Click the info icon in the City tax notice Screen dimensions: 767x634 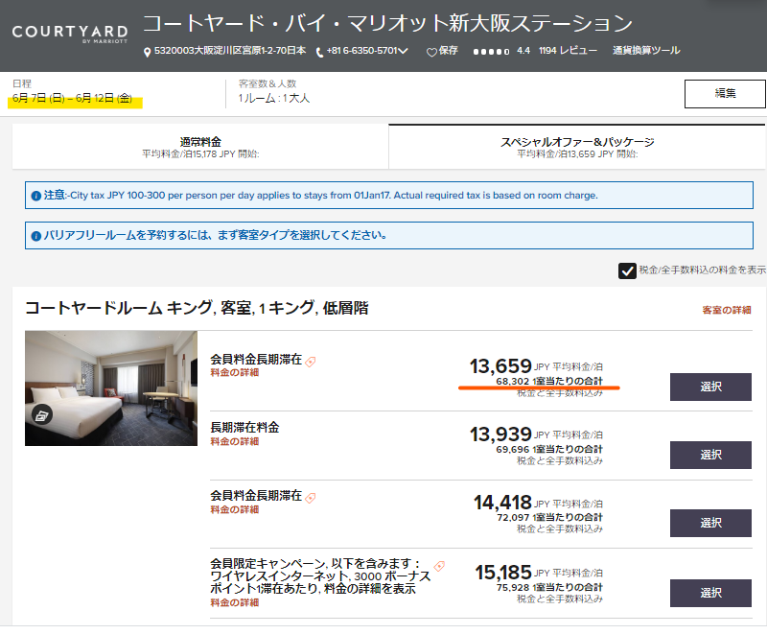click(35, 196)
